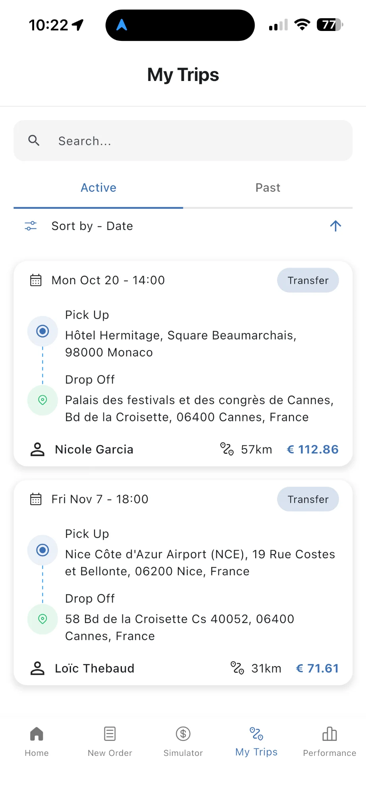
Task: Click the route distance icon beside 57km
Action: coord(227,449)
